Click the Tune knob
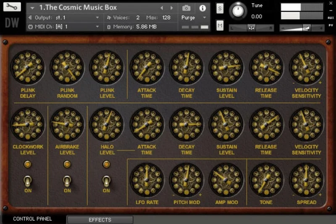336x224 pixels. 238,10
